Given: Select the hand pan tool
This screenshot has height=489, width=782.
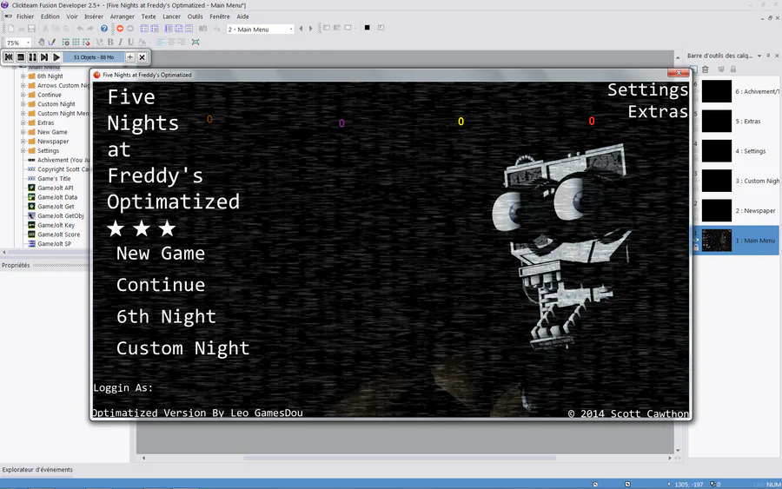Looking at the screenshot, I should (x=42, y=42).
